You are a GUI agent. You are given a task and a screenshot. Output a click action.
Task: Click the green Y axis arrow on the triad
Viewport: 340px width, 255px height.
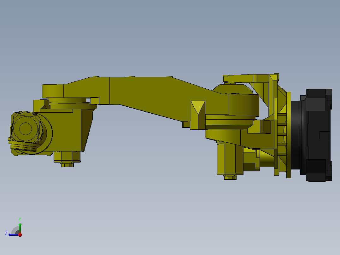20,228
